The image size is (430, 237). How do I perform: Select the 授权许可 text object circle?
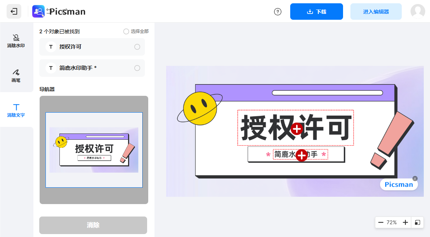click(137, 47)
